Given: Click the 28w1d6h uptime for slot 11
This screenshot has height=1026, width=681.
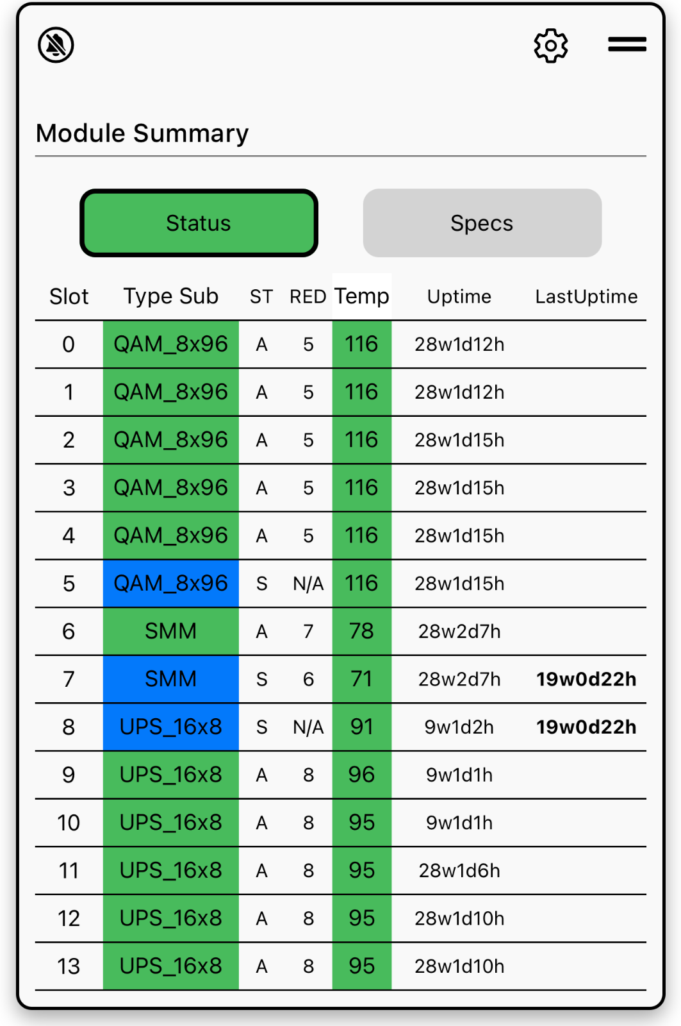Looking at the screenshot, I should 459,871.
